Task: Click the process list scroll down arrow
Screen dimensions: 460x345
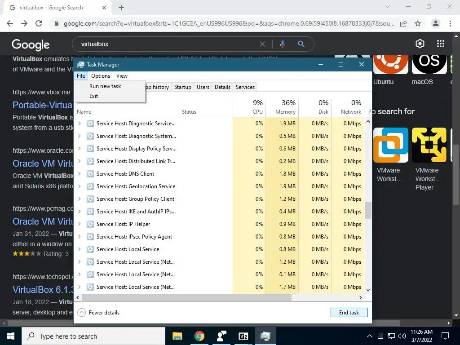Action: click(368, 290)
